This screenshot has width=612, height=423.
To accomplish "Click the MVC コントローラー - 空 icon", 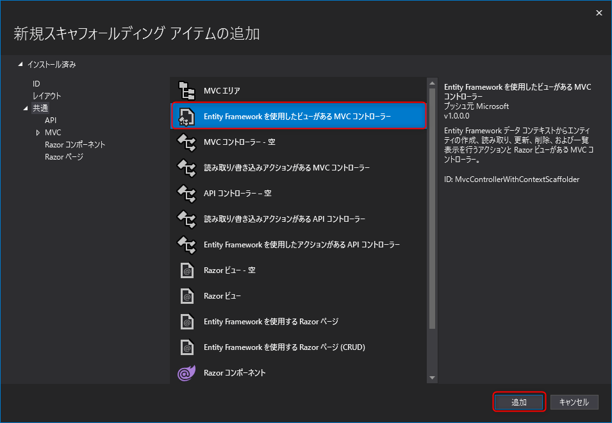I will 186,142.
